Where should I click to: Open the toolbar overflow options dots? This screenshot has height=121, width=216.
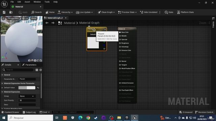coord(160,12)
